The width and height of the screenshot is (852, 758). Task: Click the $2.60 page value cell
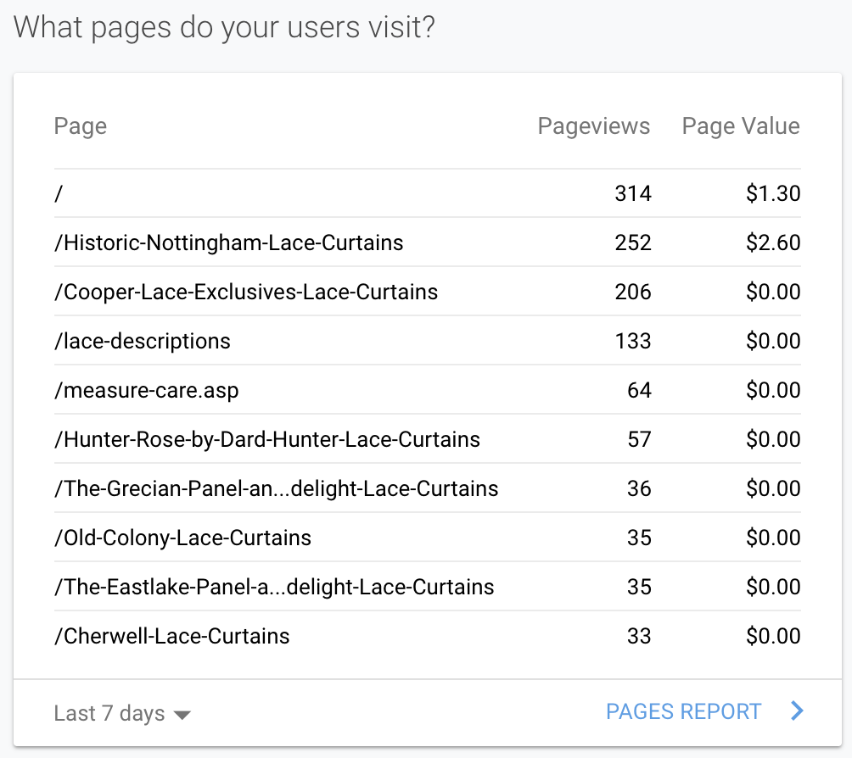(773, 242)
